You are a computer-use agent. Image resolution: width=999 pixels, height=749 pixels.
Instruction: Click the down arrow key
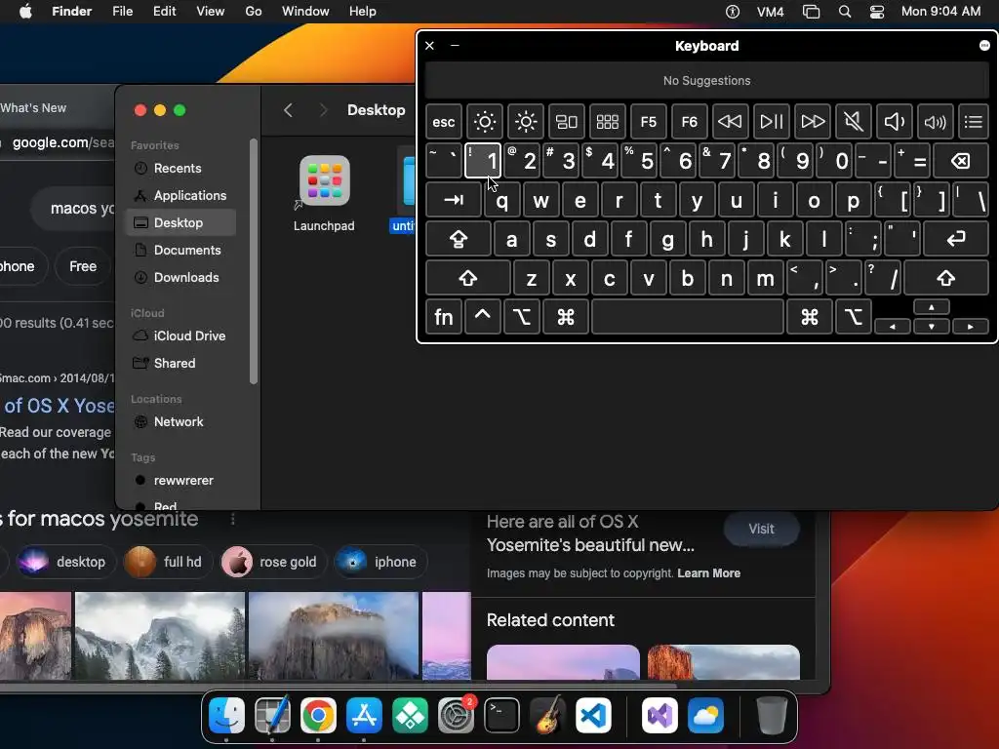pyautogui.click(x=932, y=326)
